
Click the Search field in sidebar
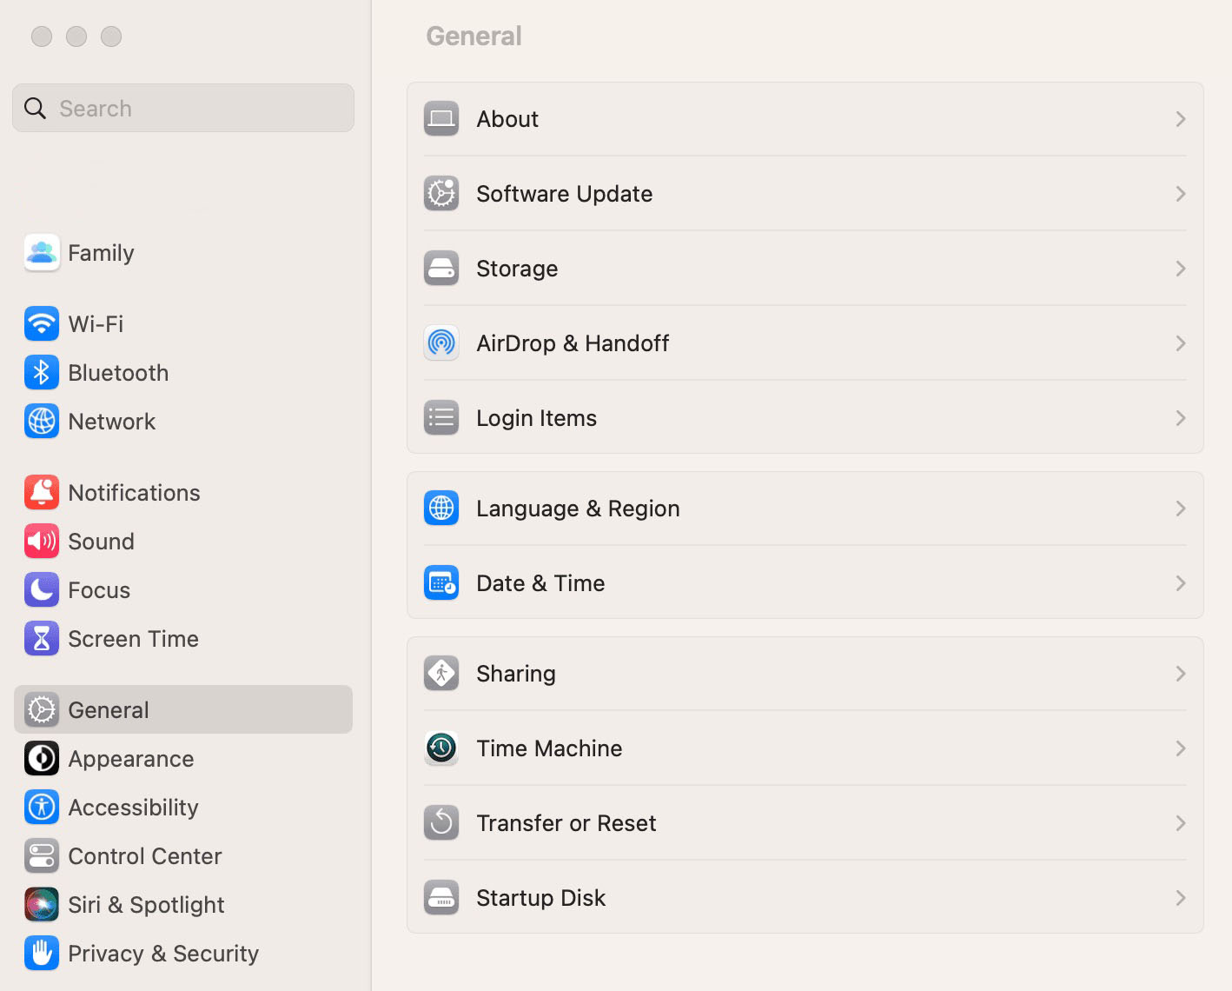coord(183,108)
